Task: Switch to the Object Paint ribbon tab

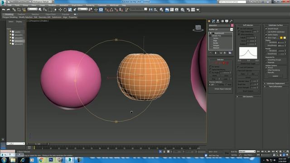Action: coord(50,14)
